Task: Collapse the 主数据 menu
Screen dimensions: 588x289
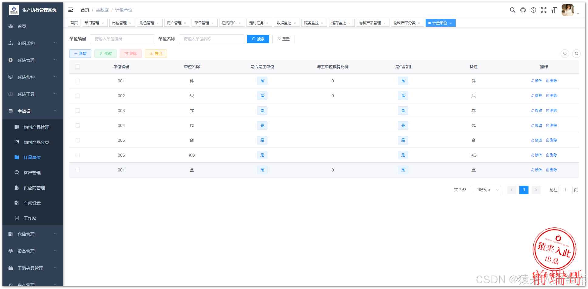Action: pos(33,111)
